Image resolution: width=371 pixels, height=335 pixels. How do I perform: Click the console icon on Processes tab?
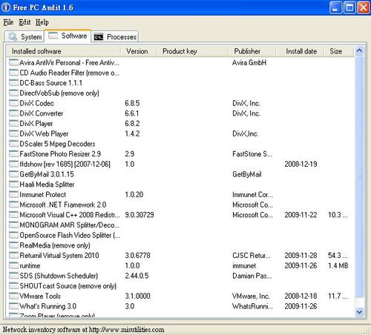[99, 37]
